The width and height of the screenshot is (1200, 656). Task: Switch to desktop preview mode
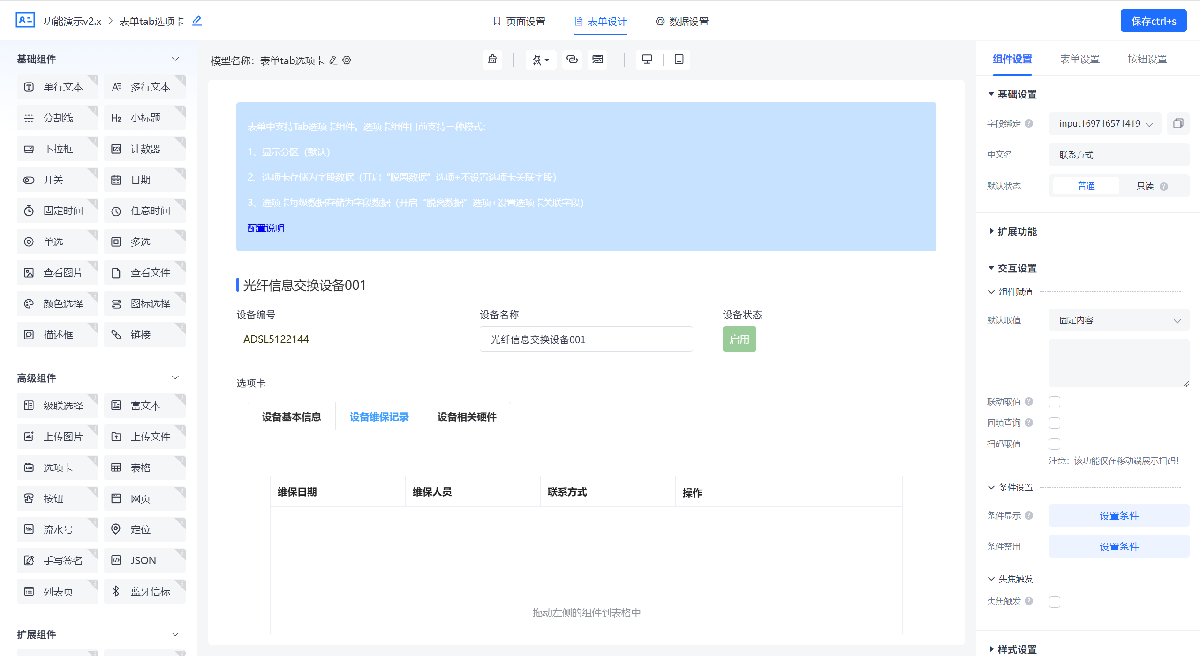pos(648,60)
